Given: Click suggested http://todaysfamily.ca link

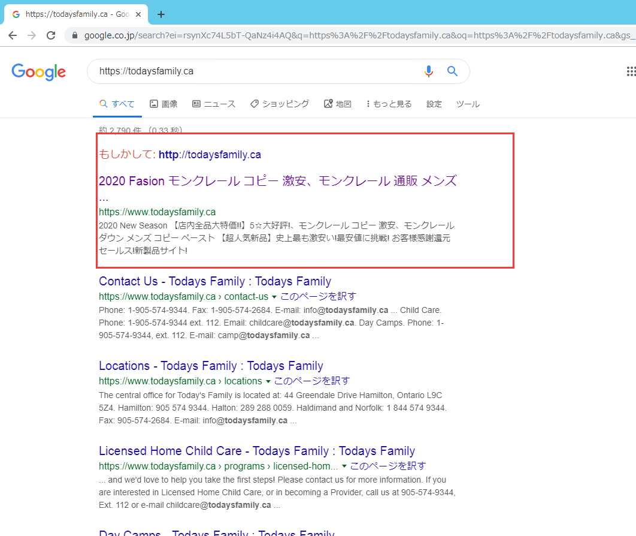Looking at the screenshot, I should tap(210, 155).
